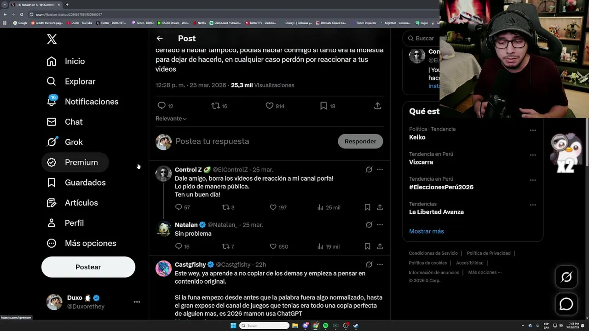This screenshot has height=331, width=589.
Task: Open Premium in the sidebar
Action: point(75,162)
